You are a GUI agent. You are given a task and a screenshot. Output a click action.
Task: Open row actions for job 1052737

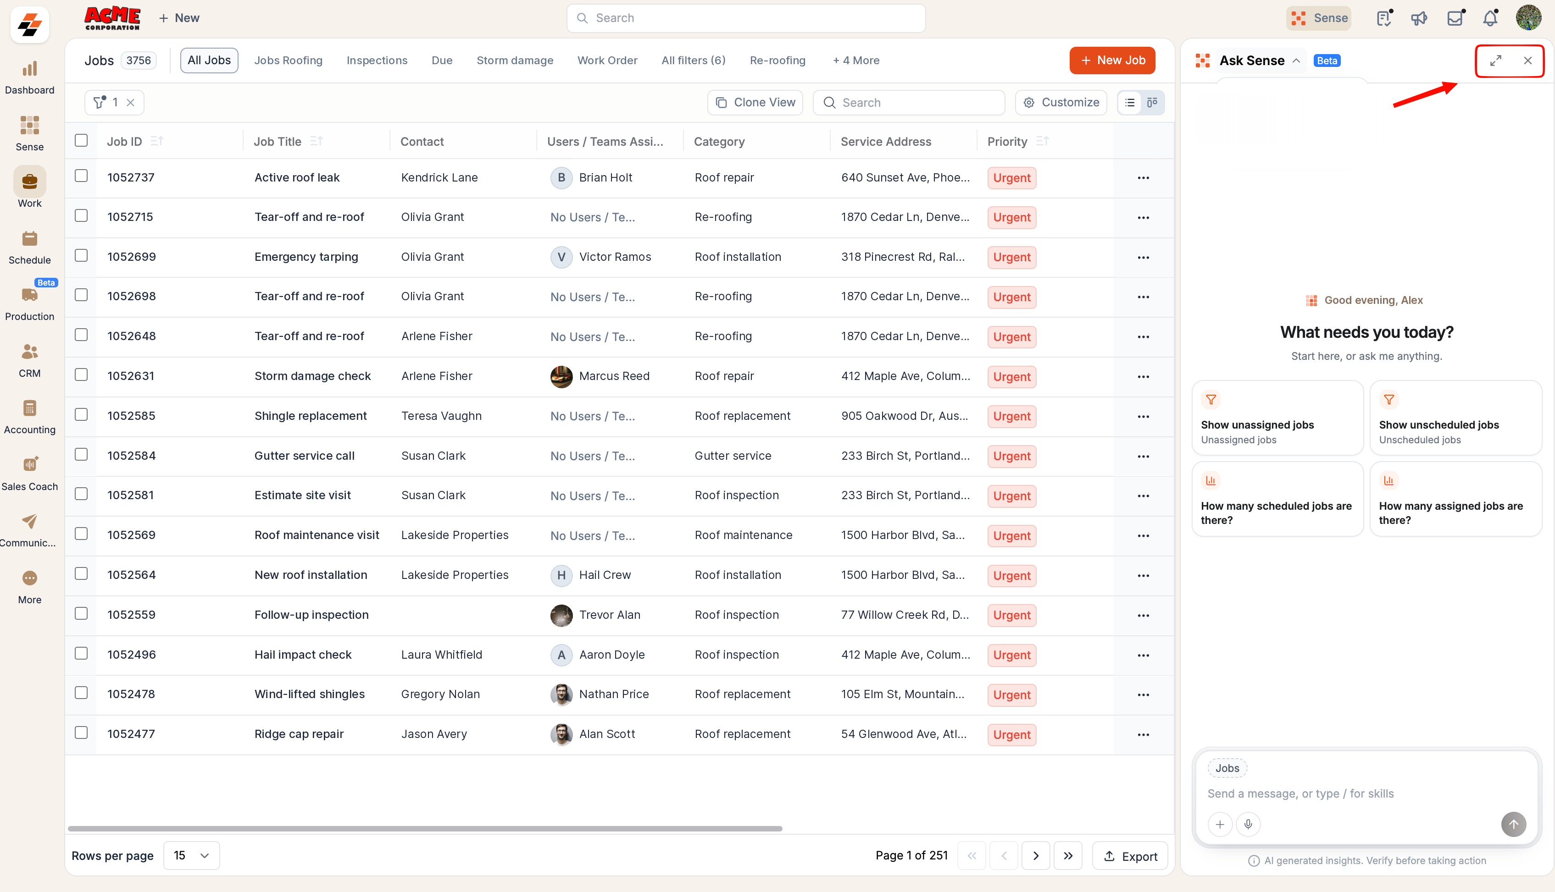pos(1143,178)
